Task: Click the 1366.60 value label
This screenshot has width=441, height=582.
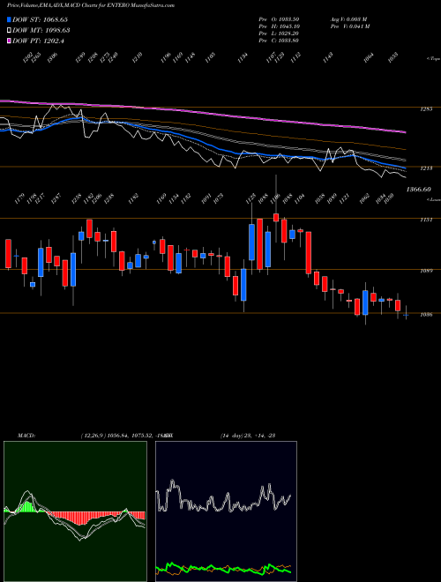Action: pyautogui.click(x=418, y=190)
